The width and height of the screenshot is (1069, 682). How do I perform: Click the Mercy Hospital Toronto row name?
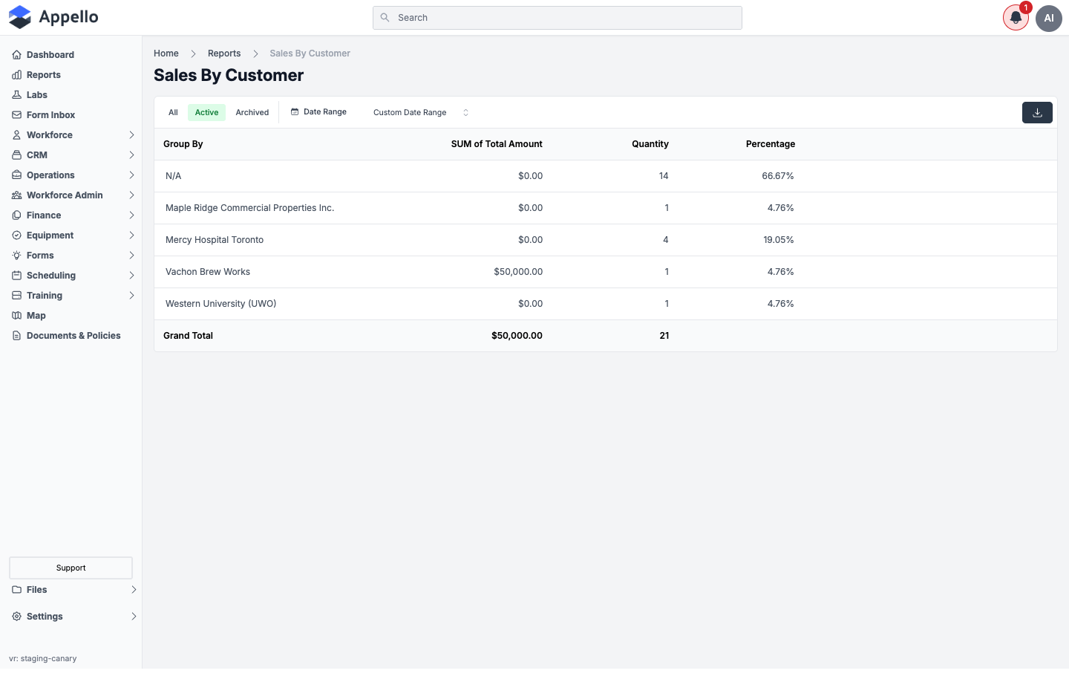coord(215,240)
